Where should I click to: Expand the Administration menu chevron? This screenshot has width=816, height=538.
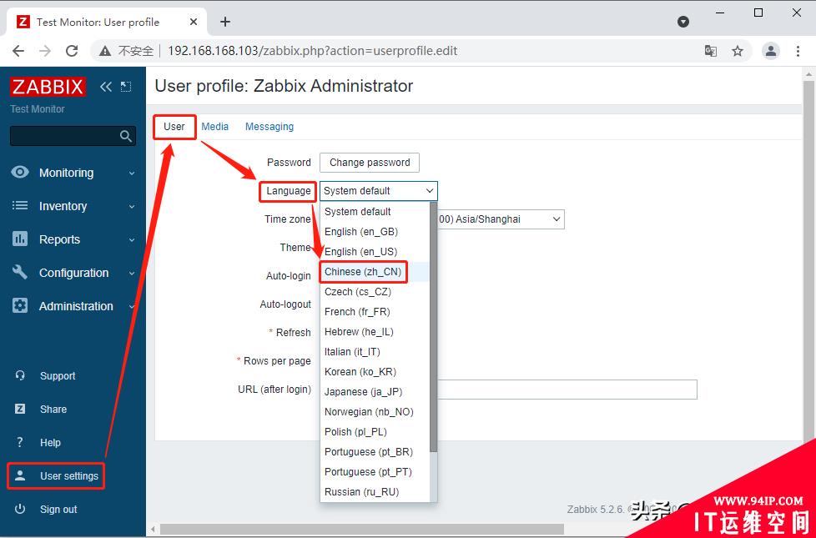point(132,306)
